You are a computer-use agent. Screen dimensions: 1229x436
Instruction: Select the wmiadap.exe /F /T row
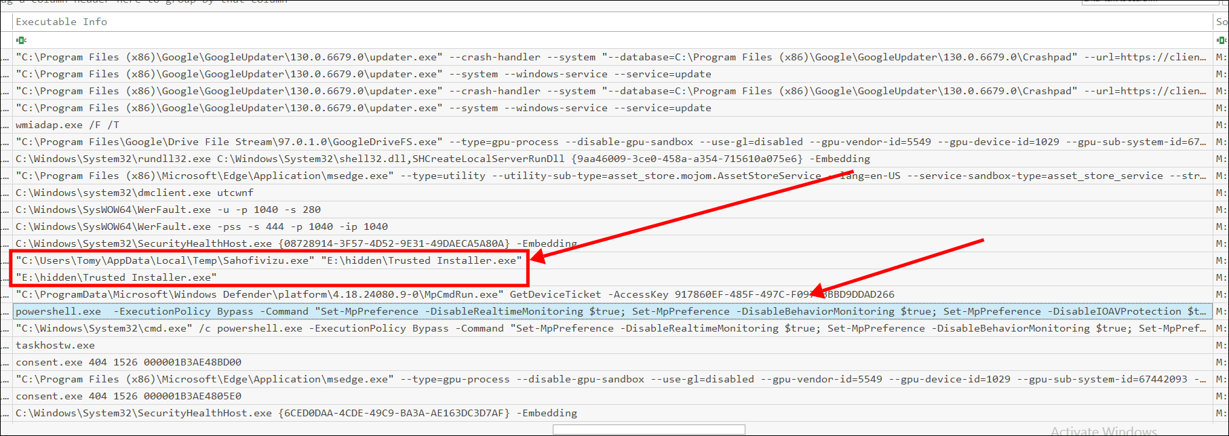(612, 125)
